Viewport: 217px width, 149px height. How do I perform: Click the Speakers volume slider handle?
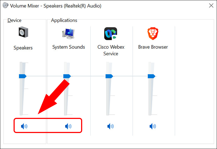23,76
